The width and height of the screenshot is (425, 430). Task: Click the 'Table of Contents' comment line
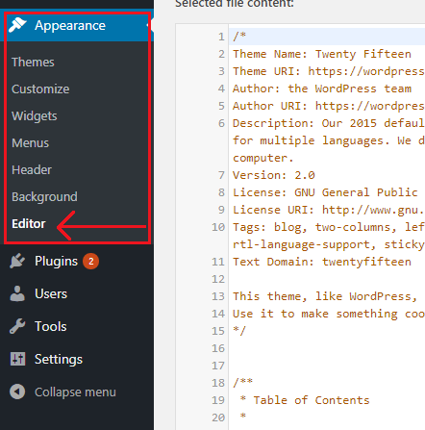point(305,400)
